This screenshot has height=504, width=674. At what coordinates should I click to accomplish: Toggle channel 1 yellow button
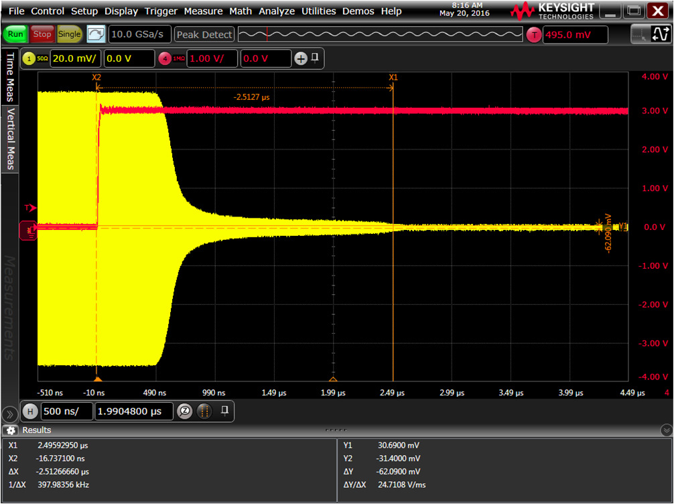(29, 59)
